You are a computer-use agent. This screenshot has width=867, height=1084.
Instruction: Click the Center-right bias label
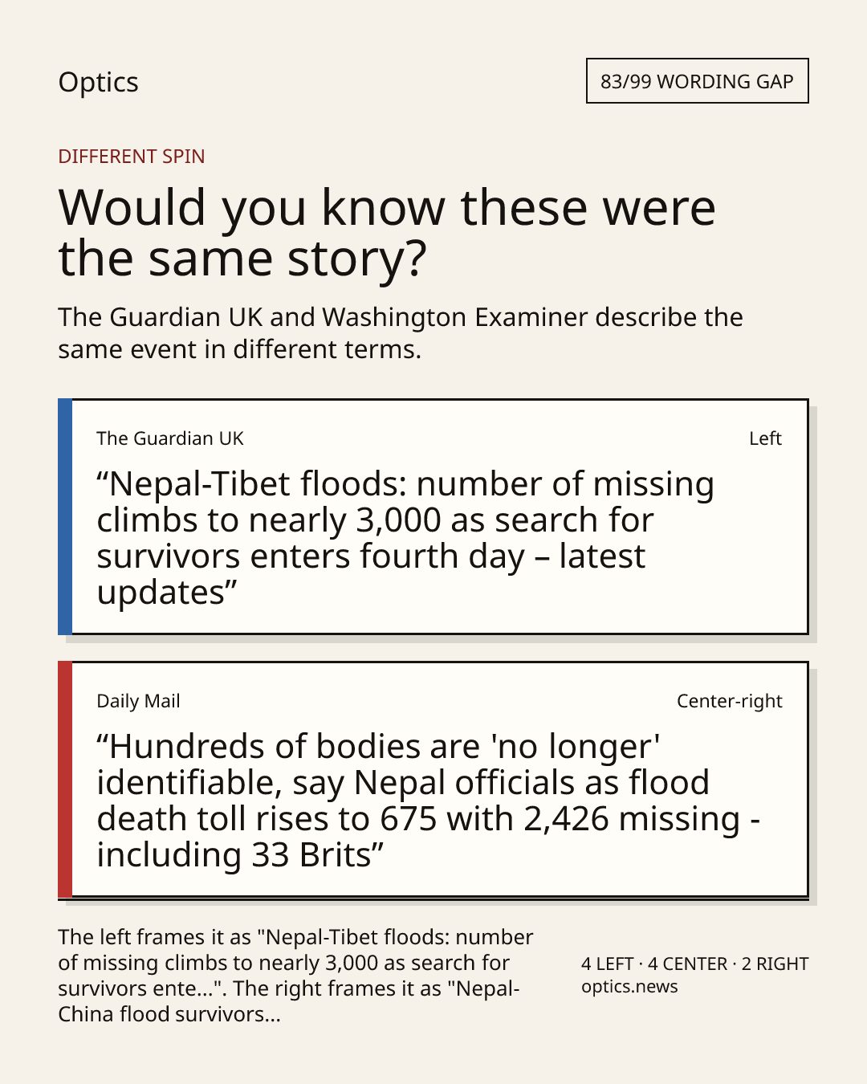(x=729, y=701)
